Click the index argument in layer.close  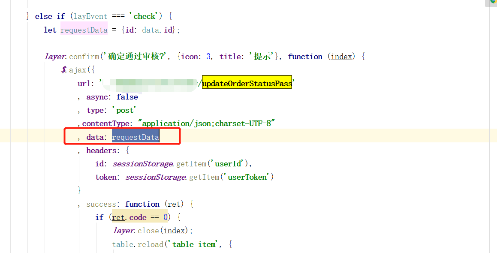pyautogui.click(x=174, y=231)
